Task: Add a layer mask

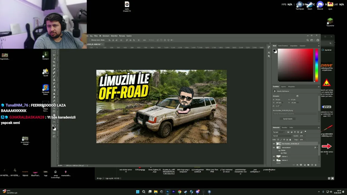Action: tap(301, 165)
